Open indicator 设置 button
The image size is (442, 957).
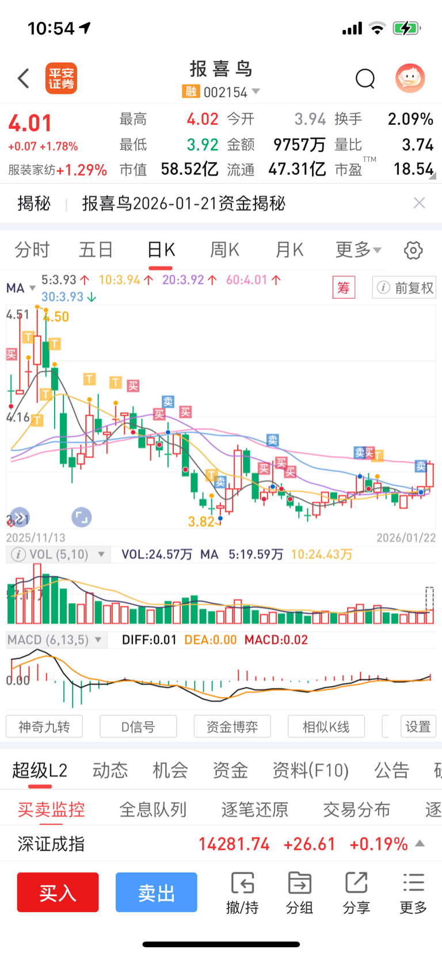(418, 727)
